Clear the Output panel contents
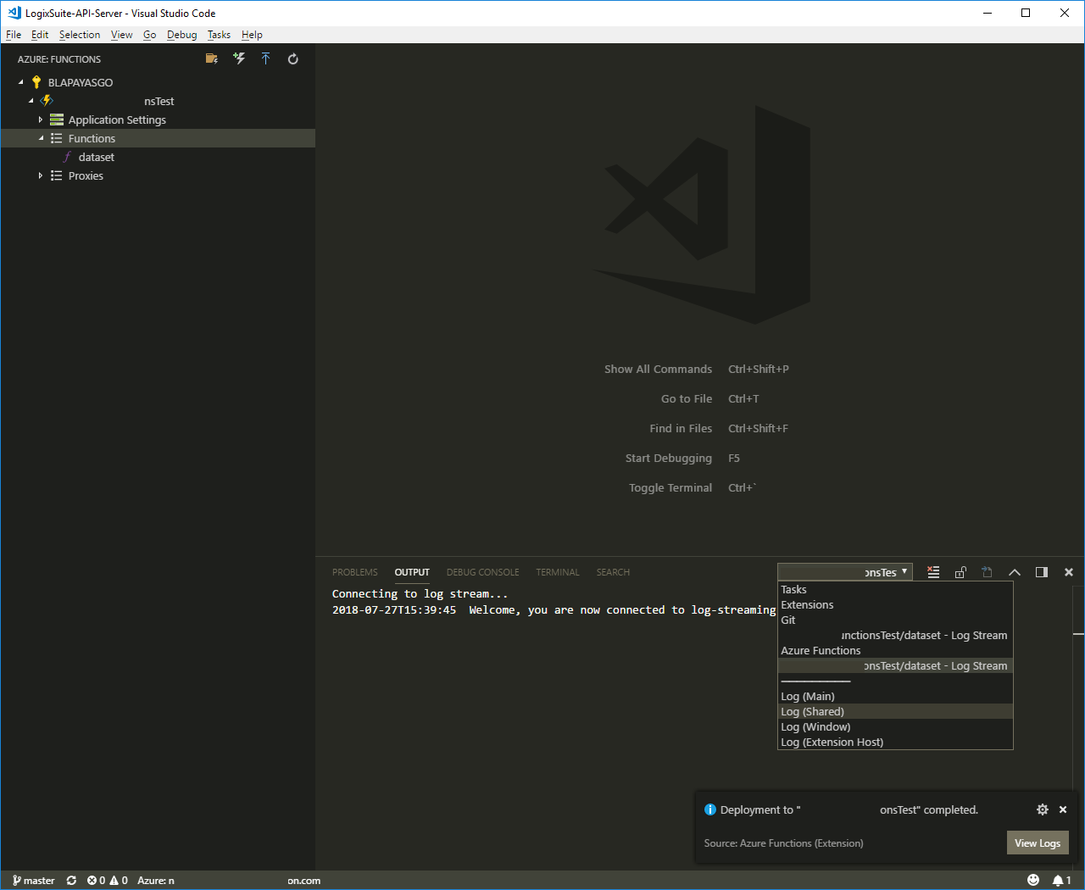 [933, 571]
